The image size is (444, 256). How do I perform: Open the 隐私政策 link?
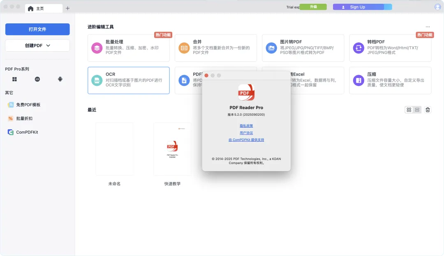(x=246, y=126)
